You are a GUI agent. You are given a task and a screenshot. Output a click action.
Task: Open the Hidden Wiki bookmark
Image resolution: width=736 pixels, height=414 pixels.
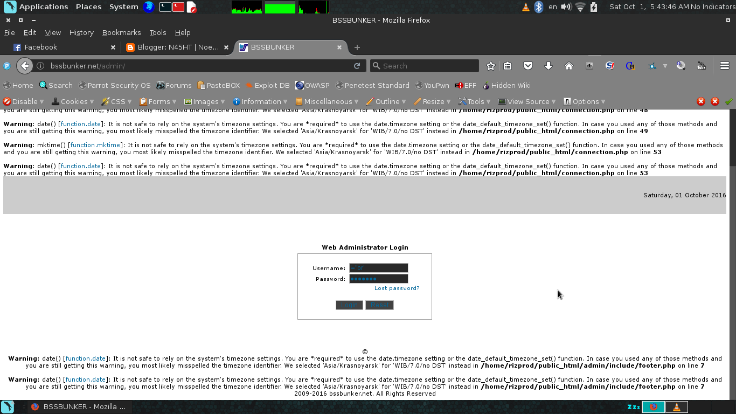click(x=507, y=85)
